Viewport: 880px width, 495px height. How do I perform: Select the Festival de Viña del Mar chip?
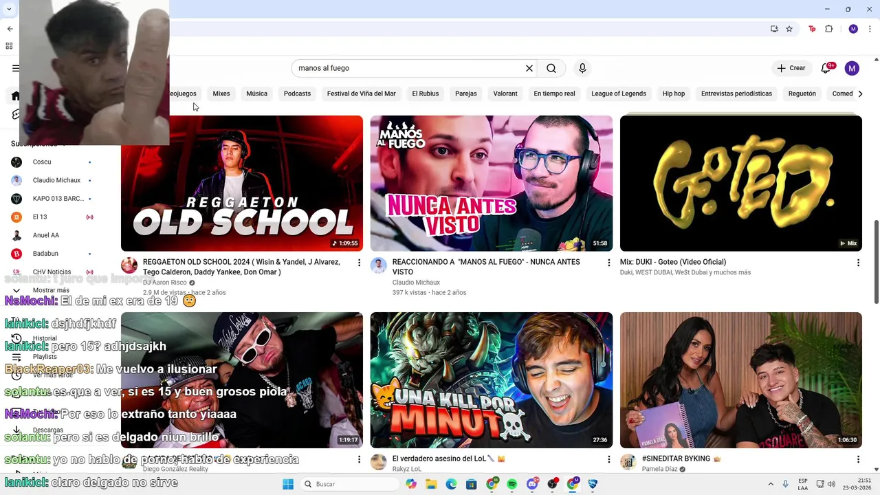click(362, 93)
